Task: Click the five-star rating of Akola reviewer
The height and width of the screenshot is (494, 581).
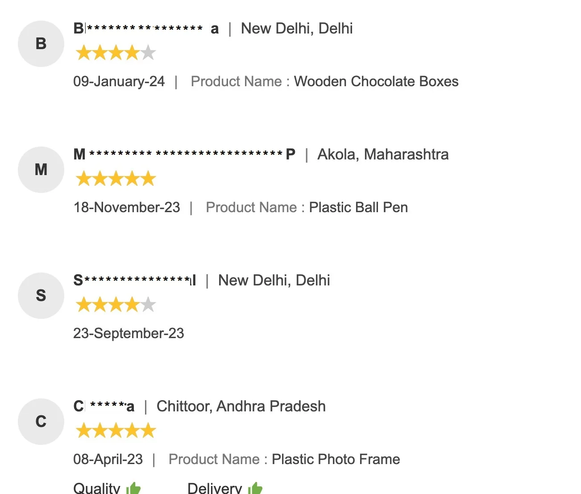Action: [116, 179]
